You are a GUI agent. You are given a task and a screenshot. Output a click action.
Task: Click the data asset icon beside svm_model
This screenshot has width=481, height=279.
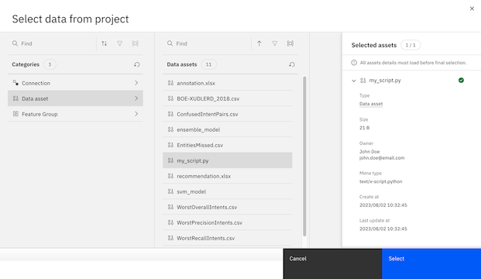170,191
